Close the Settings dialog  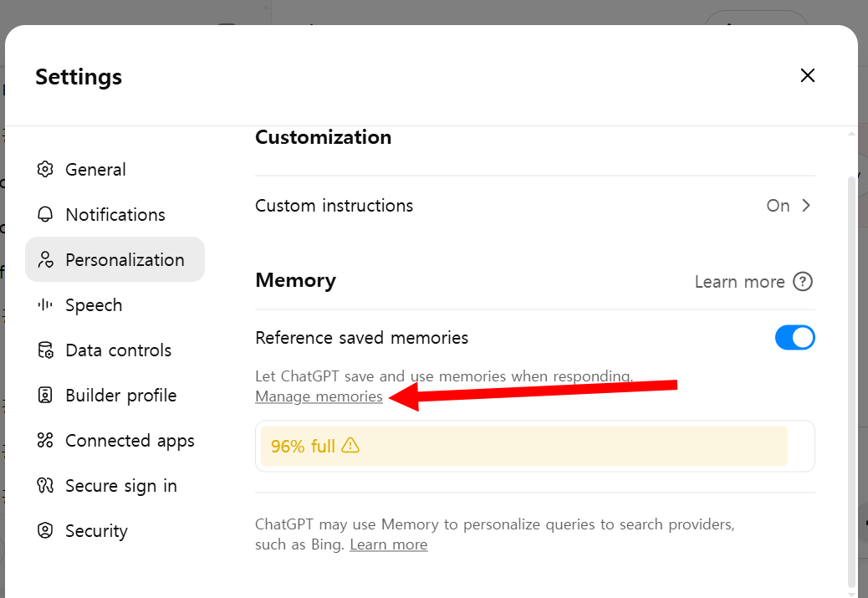[808, 75]
